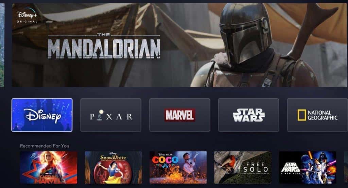Click the yellow National Geographic frame icon

(302, 115)
